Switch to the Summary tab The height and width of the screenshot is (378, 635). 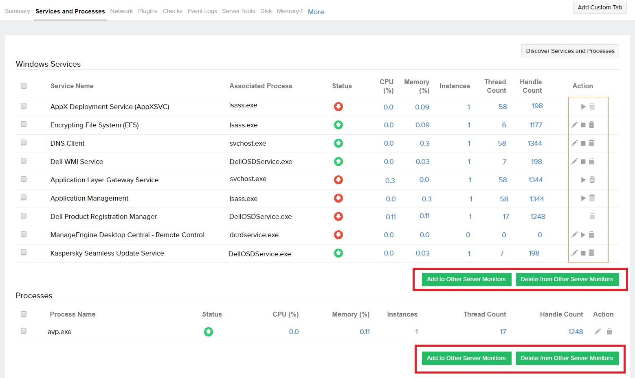click(x=18, y=11)
